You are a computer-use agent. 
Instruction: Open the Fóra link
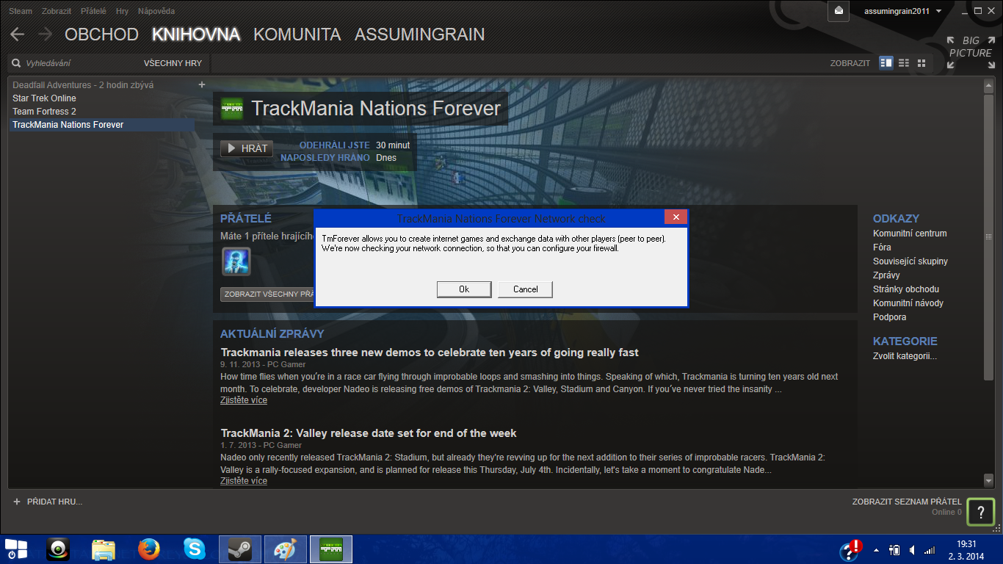(882, 247)
